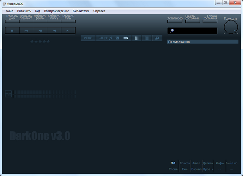Click the arrow-in-box icon in the middle toolbar
Screen dimensions: 243x176
(x=118, y=38)
